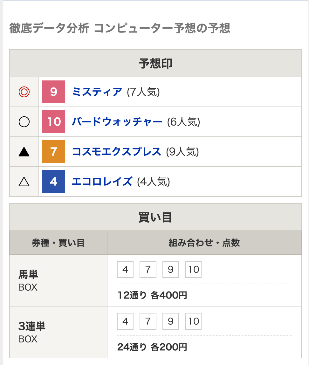Click the orange number 7 badge
This screenshot has width=309, height=365.
[x=53, y=152]
